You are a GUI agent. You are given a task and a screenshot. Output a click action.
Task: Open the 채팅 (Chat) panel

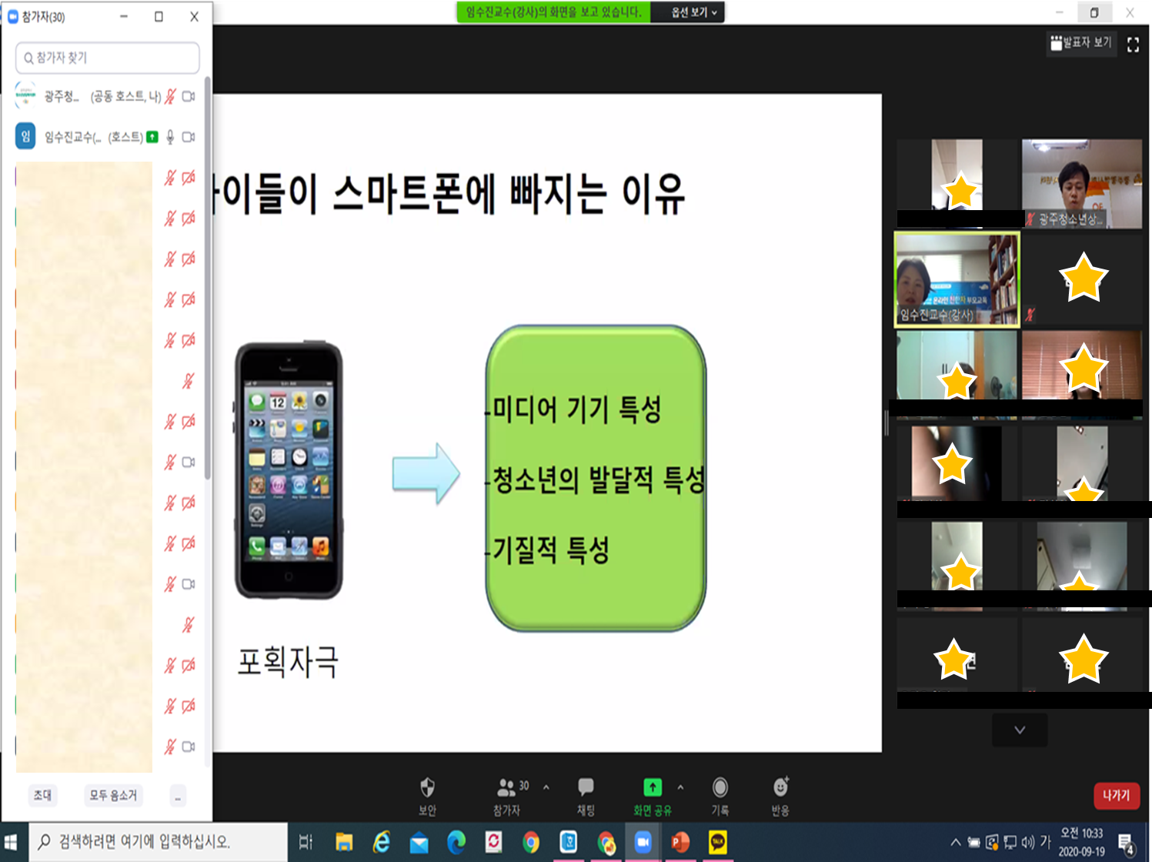coord(586,788)
